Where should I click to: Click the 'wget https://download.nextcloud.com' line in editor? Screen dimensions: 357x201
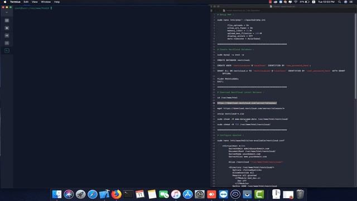pyautogui.click(x=250, y=108)
